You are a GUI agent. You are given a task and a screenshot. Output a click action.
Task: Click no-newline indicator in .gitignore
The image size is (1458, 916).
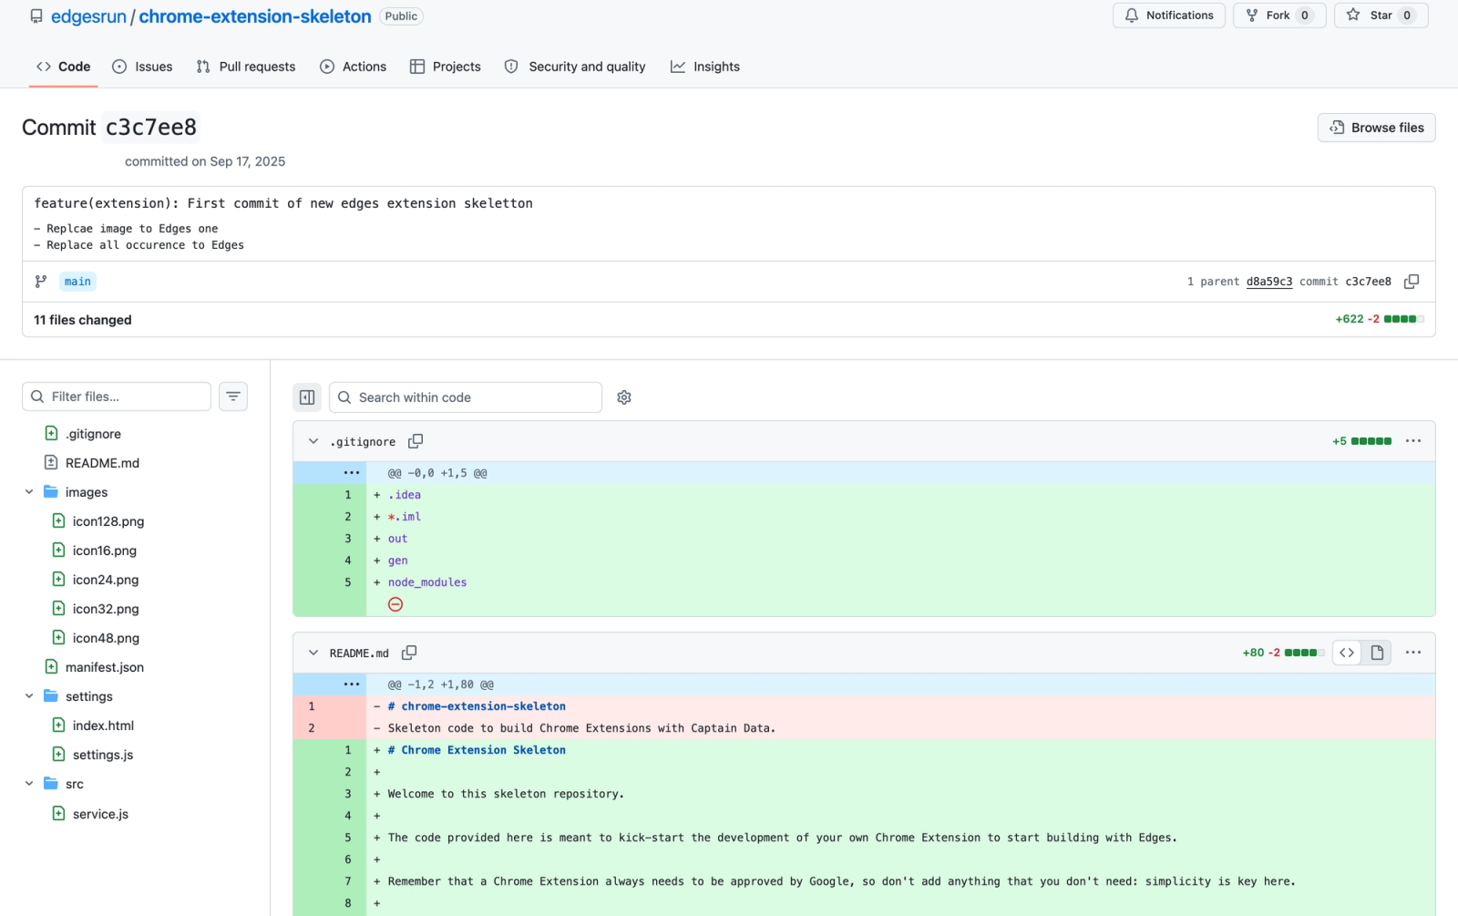coord(395,604)
